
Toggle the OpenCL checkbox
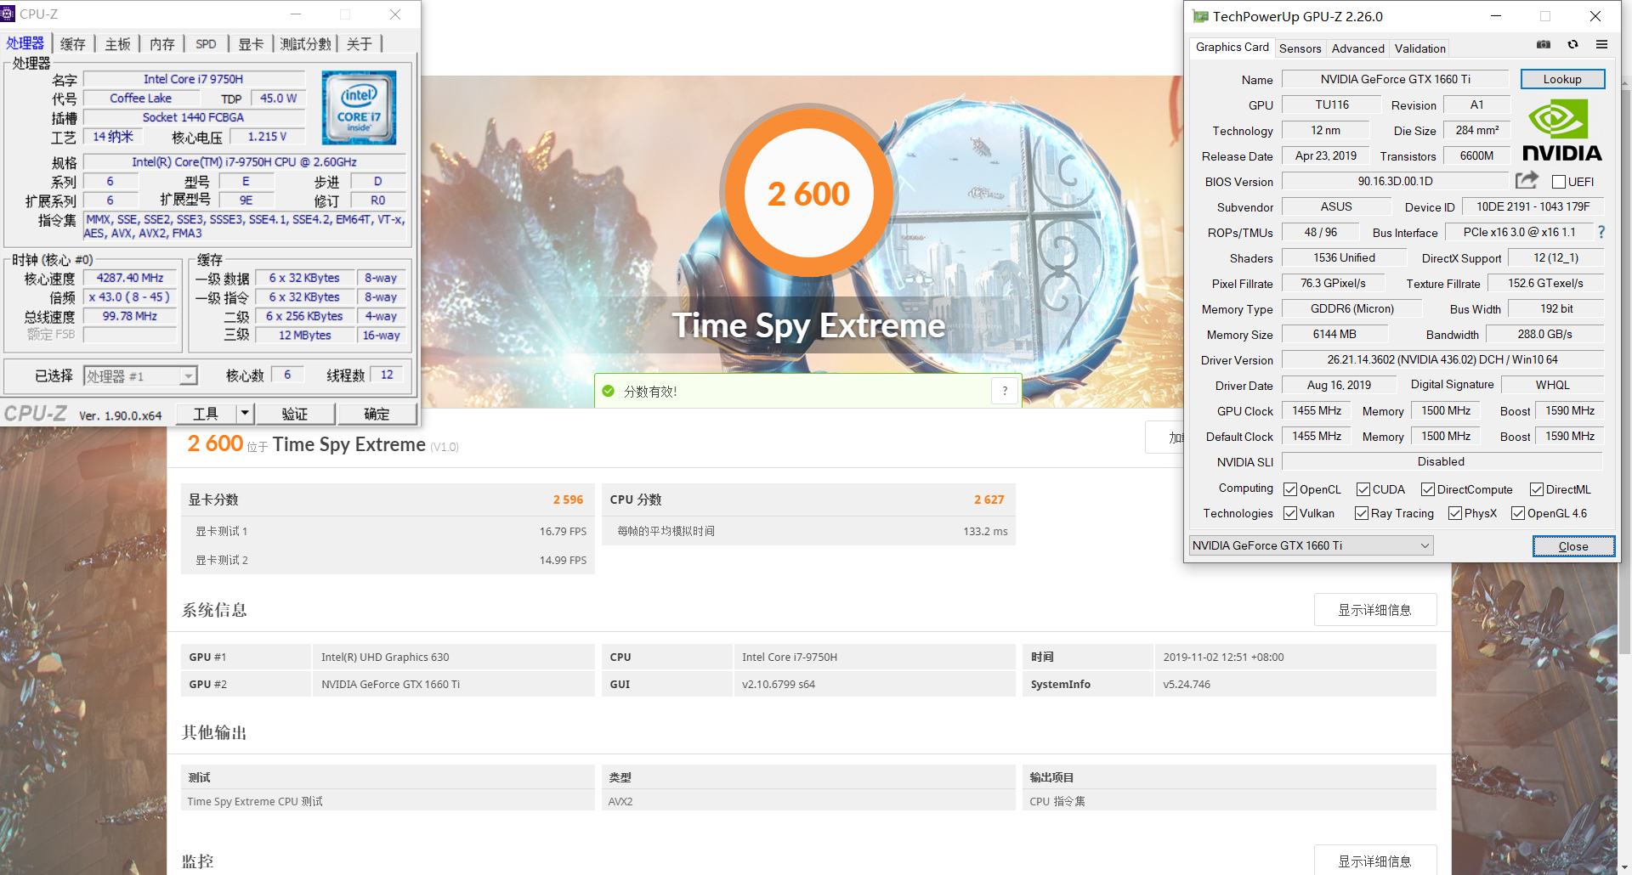click(x=1290, y=489)
